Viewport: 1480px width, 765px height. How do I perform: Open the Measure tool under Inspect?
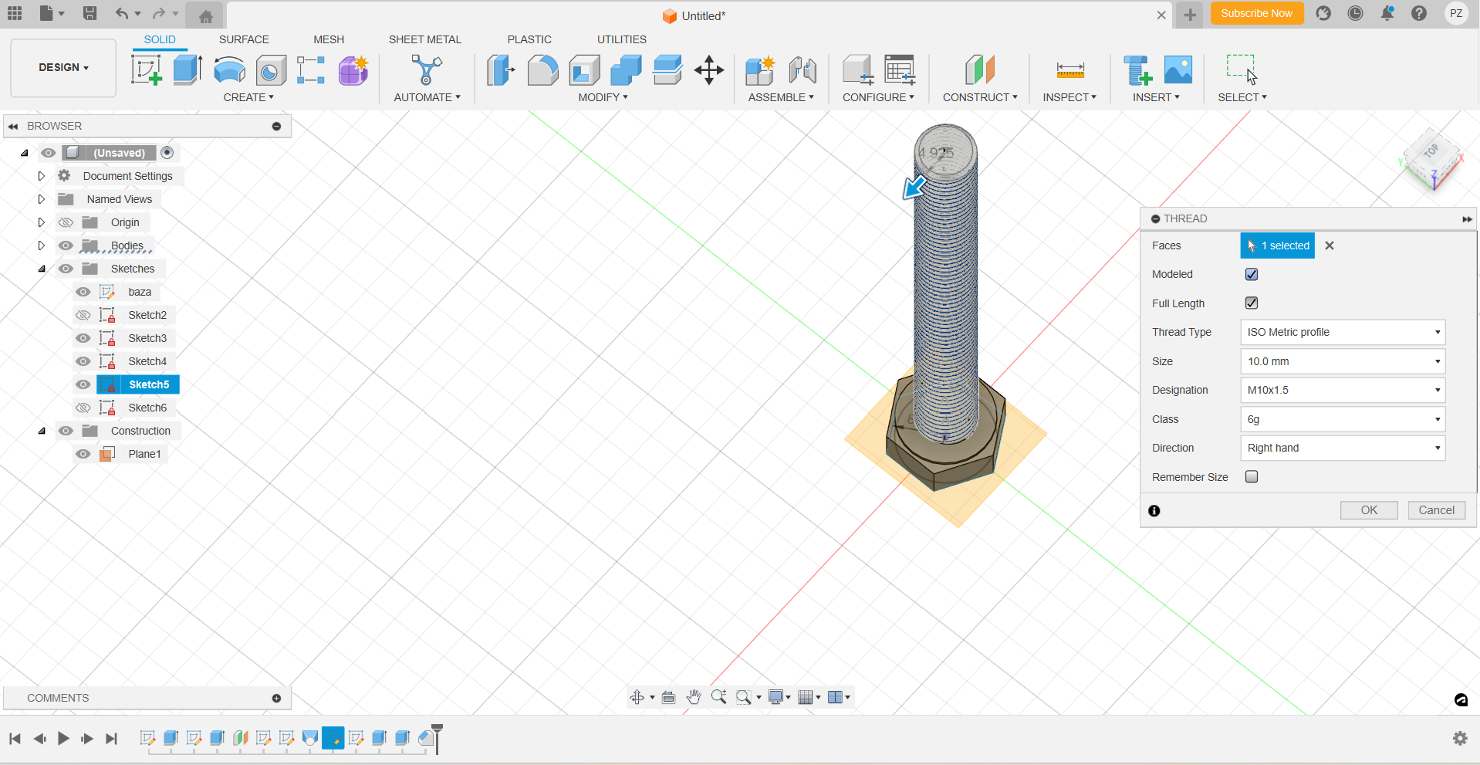click(x=1069, y=70)
